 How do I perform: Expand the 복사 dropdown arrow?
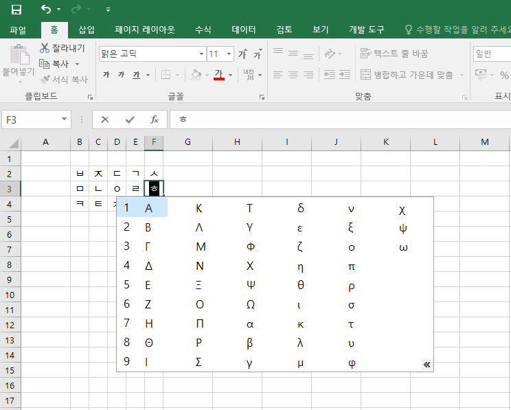coord(77,64)
